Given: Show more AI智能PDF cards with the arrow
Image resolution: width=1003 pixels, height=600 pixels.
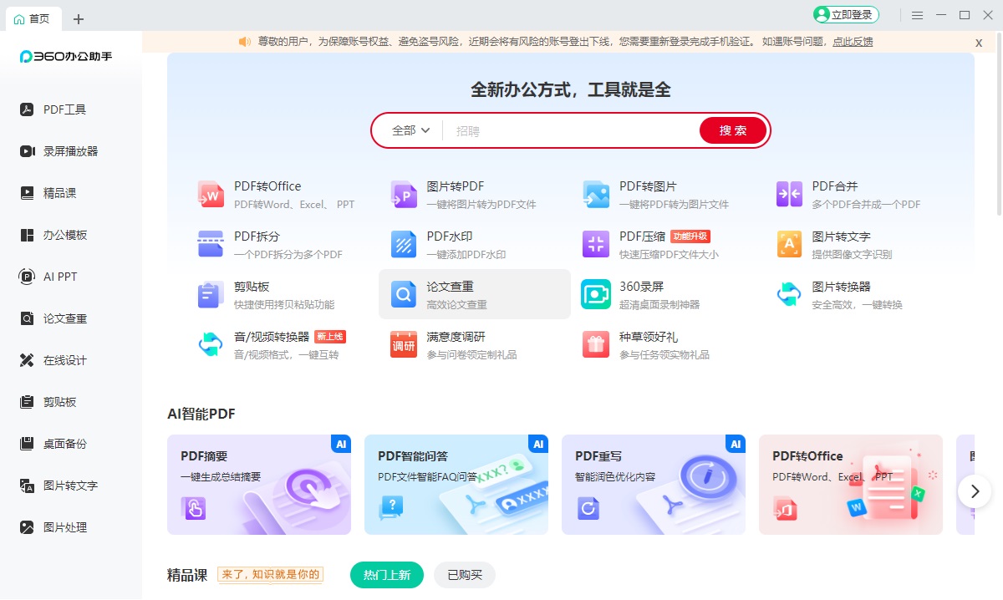Looking at the screenshot, I should click(x=975, y=491).
